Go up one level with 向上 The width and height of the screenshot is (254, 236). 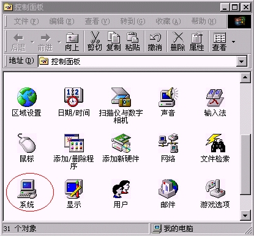coord(72,42)
